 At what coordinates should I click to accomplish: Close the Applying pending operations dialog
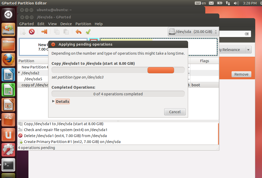tap(53, 44)
